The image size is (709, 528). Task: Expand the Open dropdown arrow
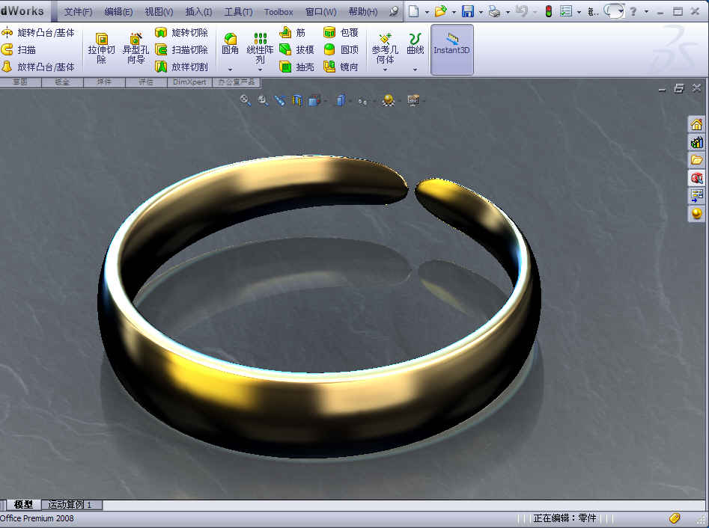click(x=454, y=12)
